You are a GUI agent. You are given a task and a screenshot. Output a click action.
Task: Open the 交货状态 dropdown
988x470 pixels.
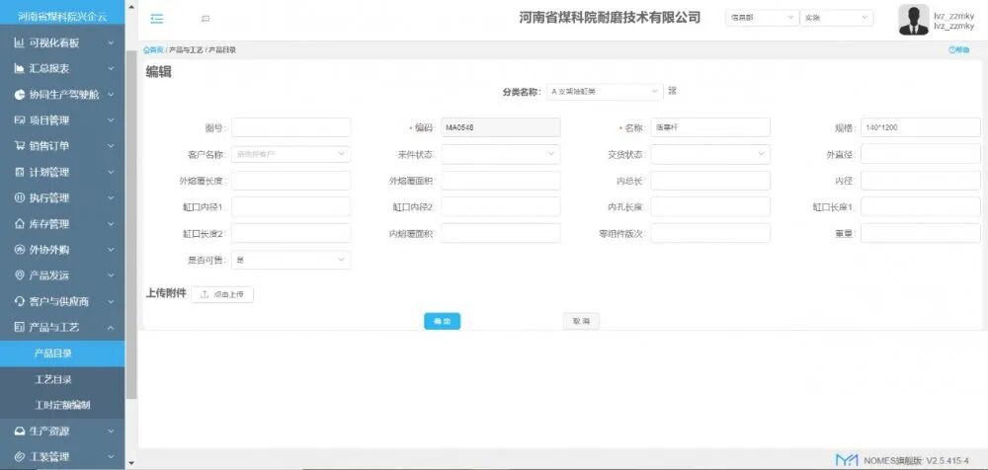pyautogui.click(x=710, y=154)
